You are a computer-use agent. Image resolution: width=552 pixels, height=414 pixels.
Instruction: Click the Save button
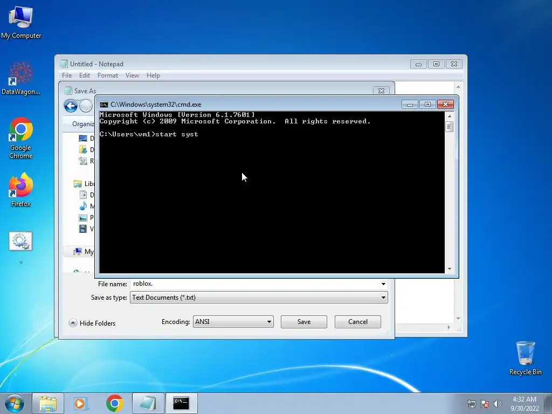(x=304, y=322)
